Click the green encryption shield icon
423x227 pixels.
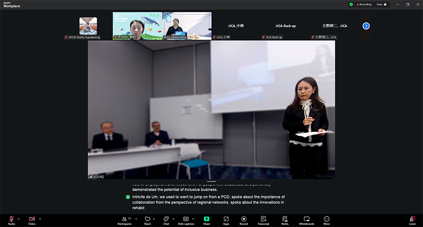(x=351, y=4)
